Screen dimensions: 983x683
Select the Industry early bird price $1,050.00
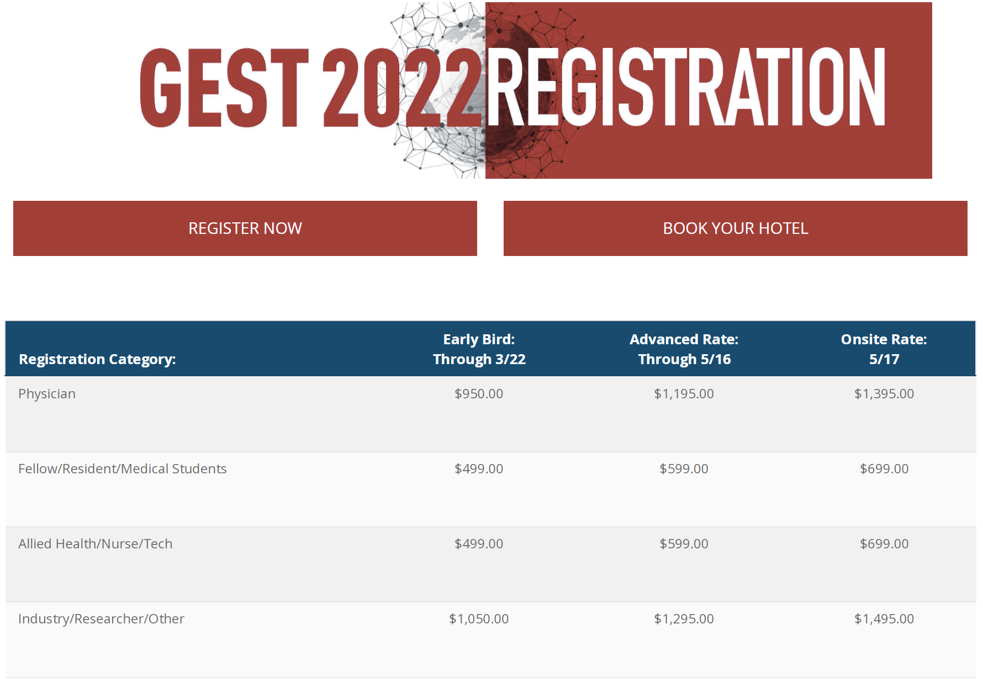tap(479, 619)
